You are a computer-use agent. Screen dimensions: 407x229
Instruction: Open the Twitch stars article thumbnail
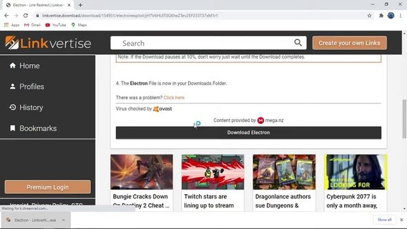[213, 172]
